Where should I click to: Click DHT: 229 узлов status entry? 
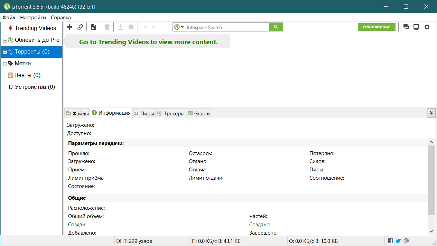coord(134,241)
